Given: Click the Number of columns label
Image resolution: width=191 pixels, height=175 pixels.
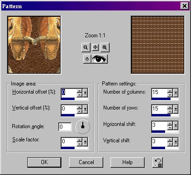Looking at the screenshot, I should (125, 92).
